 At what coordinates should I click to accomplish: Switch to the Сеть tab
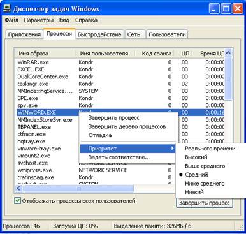click(x=134, y=34)
